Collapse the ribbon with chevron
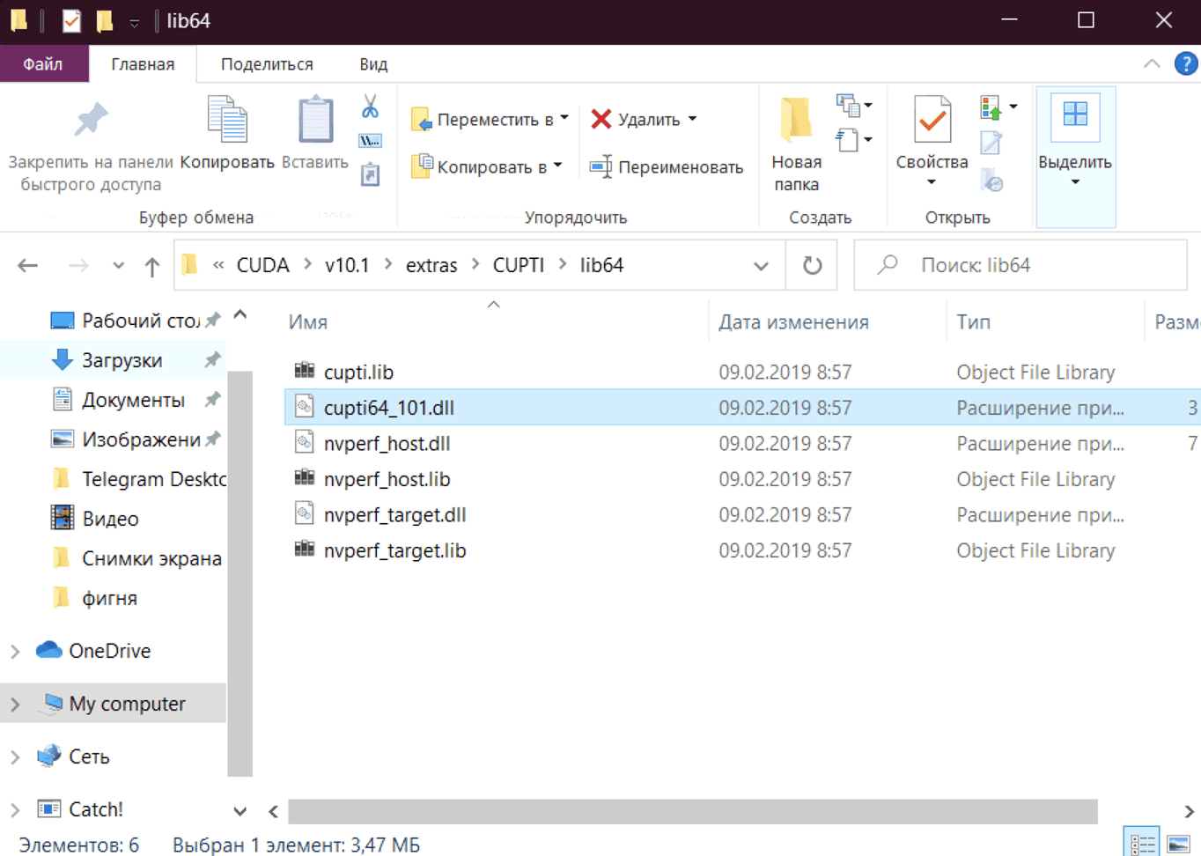1201x856 pixels. pos(1151,64)
